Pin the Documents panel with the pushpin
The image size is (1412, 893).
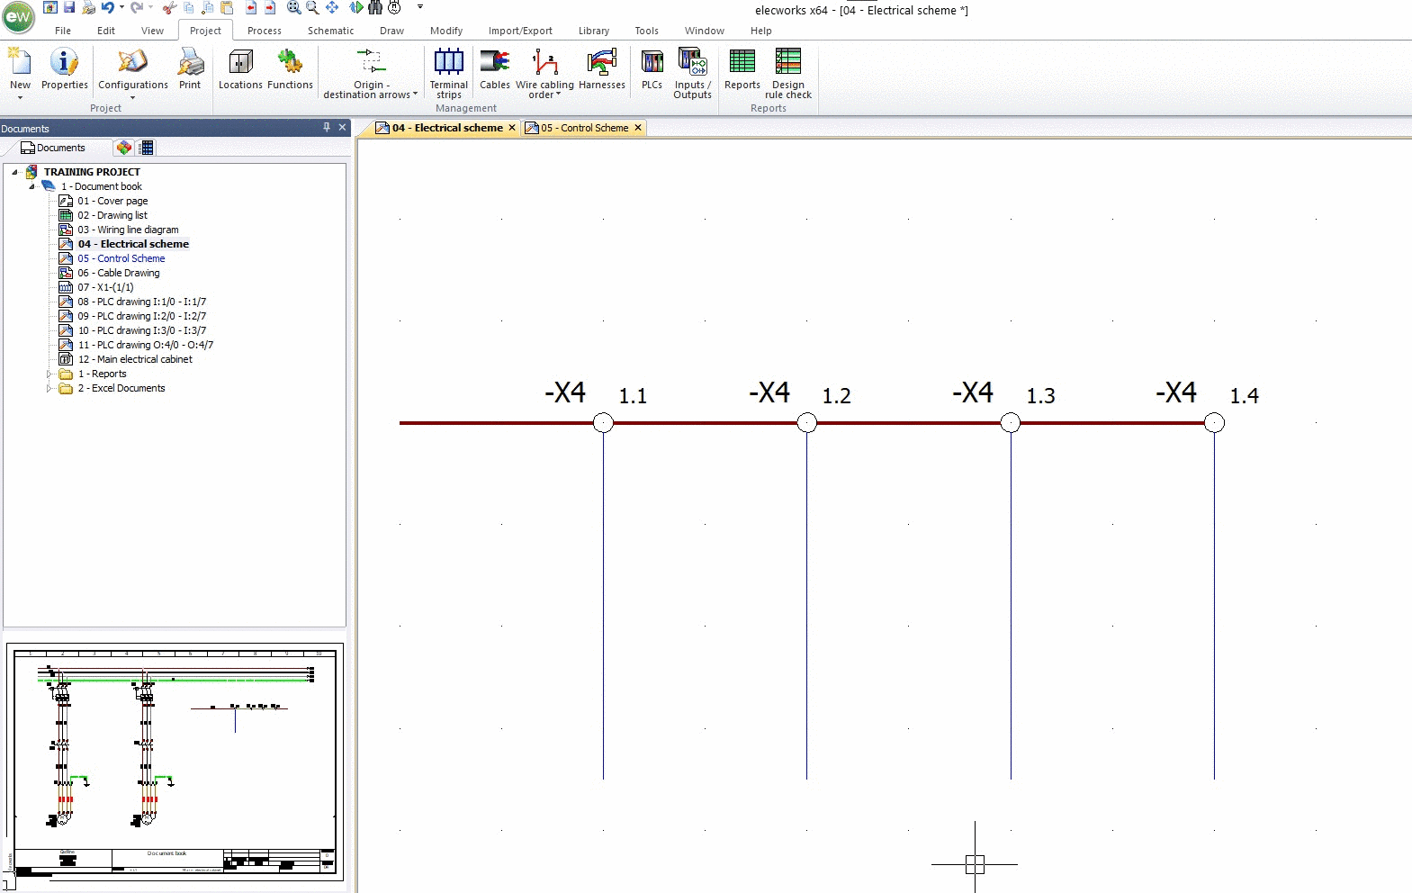click(x=327, y=128)
